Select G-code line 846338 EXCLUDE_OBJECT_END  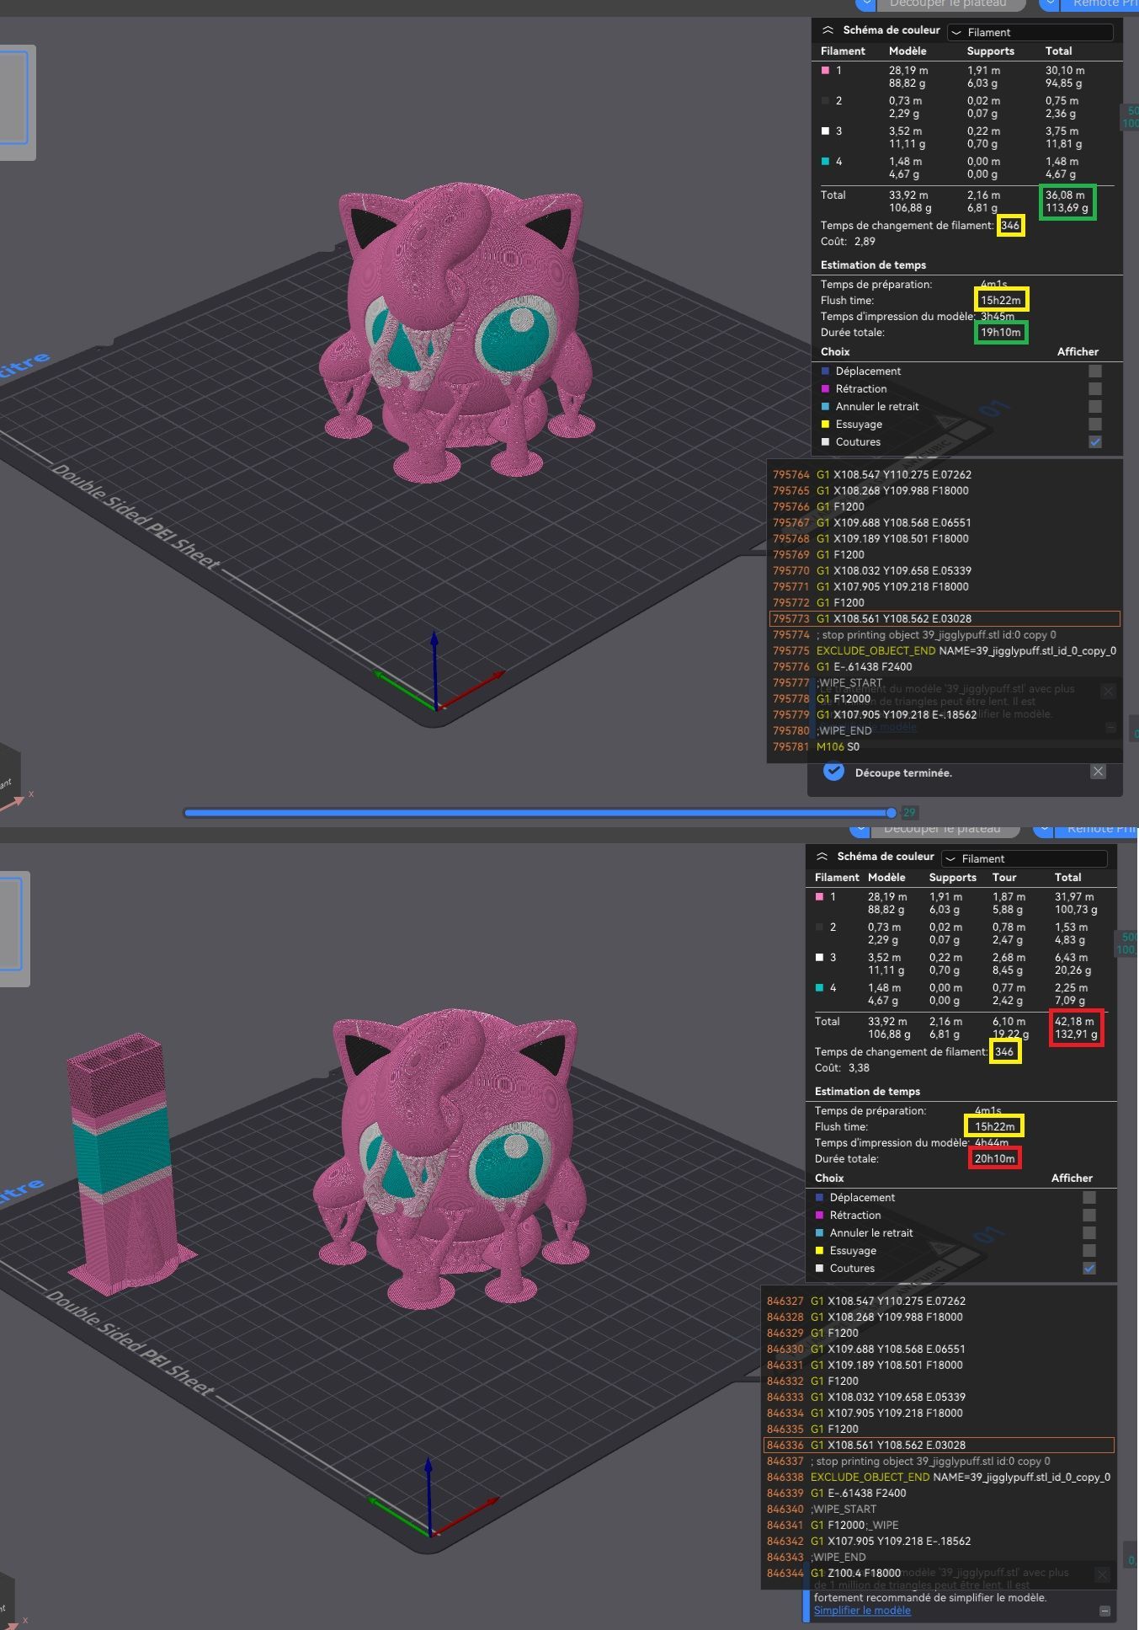[x=939, y=1477]
